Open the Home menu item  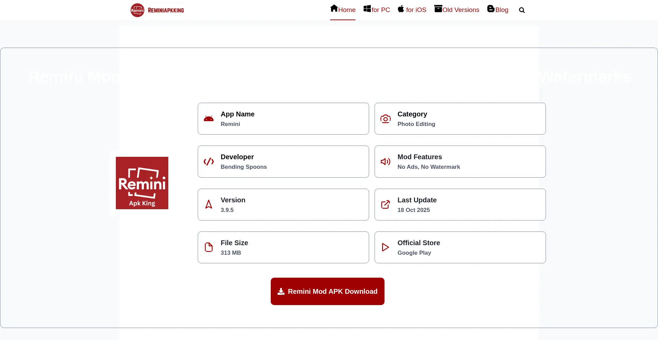point(343,10)
